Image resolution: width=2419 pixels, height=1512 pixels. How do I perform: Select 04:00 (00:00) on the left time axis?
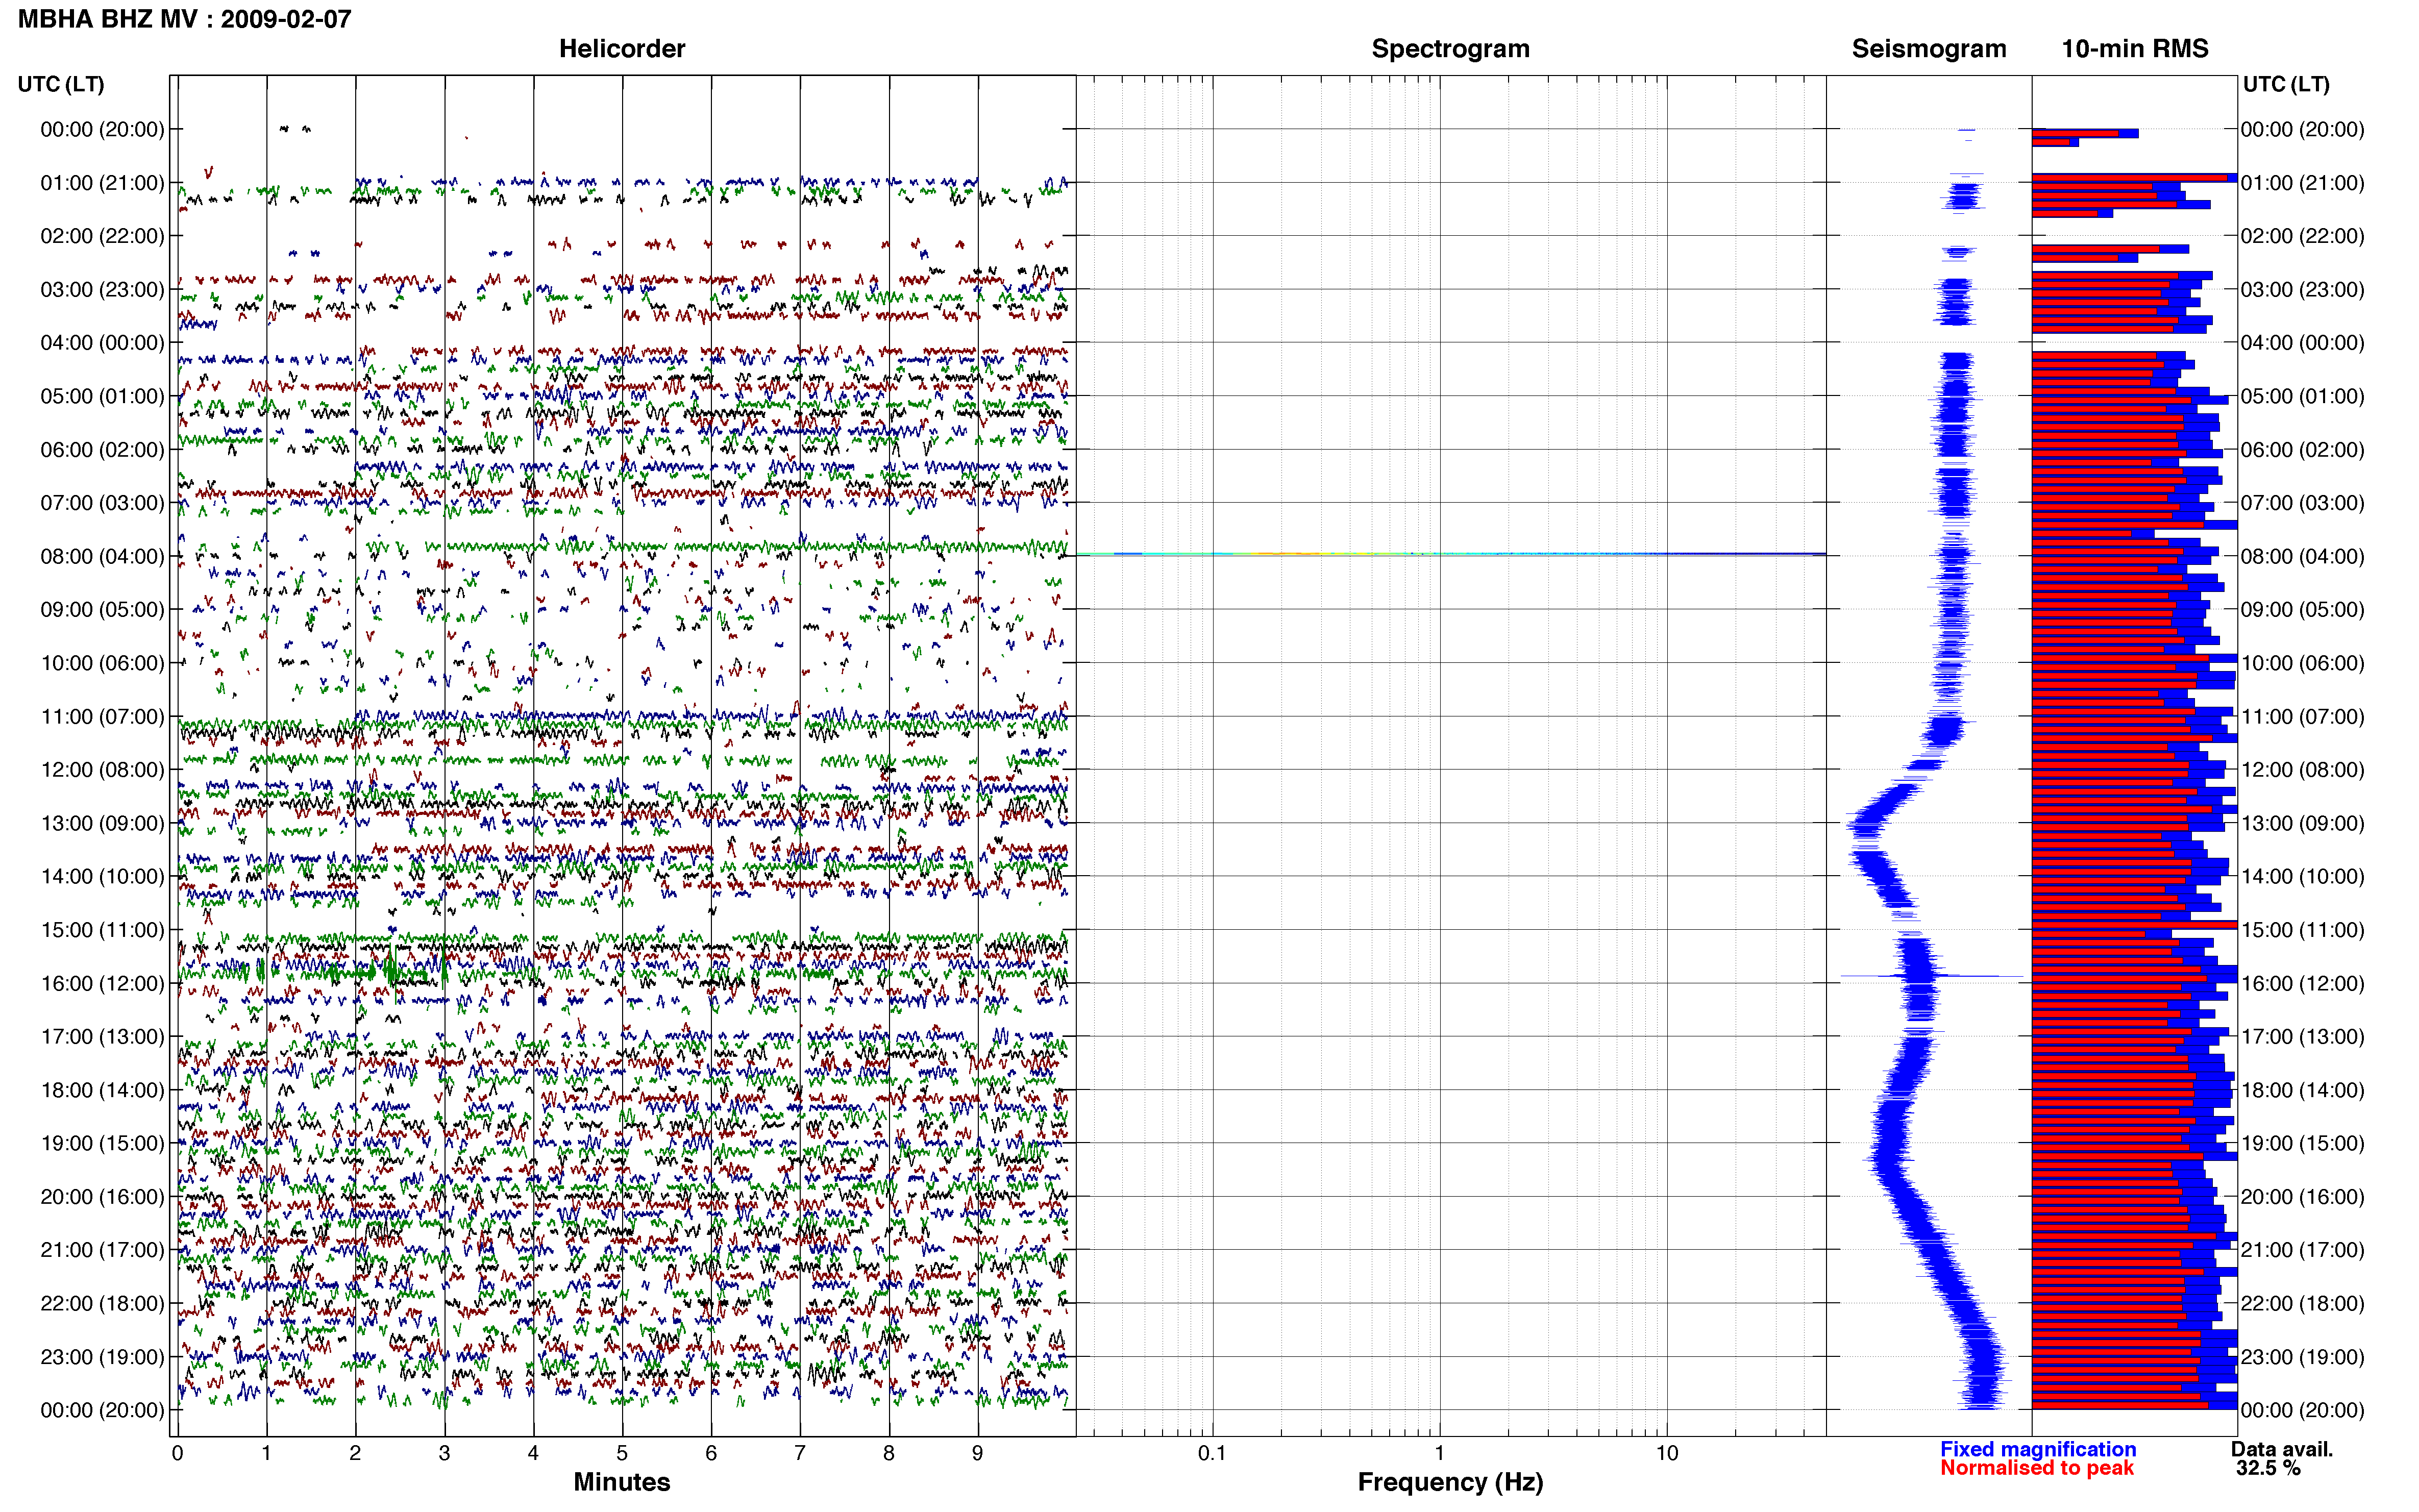pos(102,343)
